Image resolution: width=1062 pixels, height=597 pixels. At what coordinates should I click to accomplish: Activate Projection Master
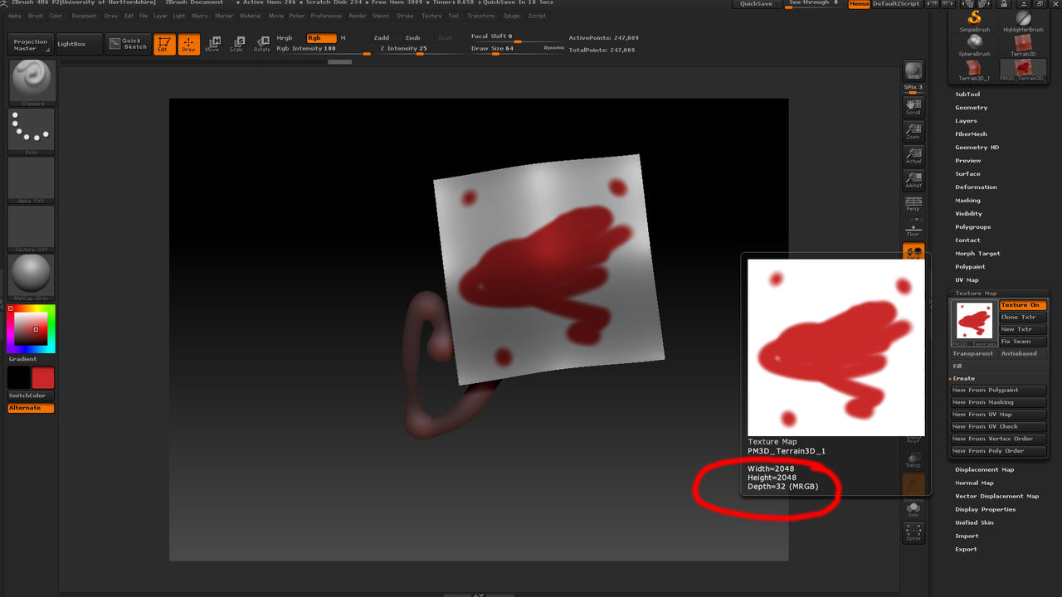pos(31,44)
